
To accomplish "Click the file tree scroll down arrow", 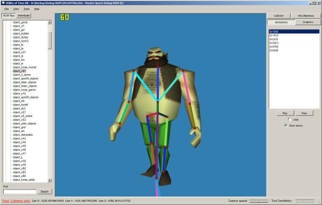I will pyautogui.click(x=49, y=181).
